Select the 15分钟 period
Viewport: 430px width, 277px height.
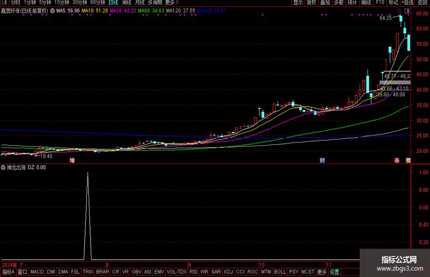click(61, 2)
